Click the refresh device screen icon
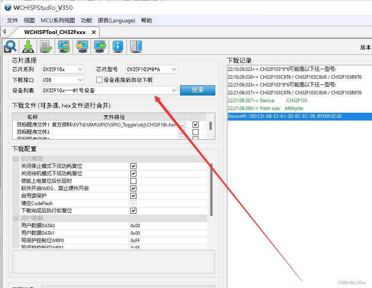The width and height of the screenshot is (372, 288). point(64,47)
